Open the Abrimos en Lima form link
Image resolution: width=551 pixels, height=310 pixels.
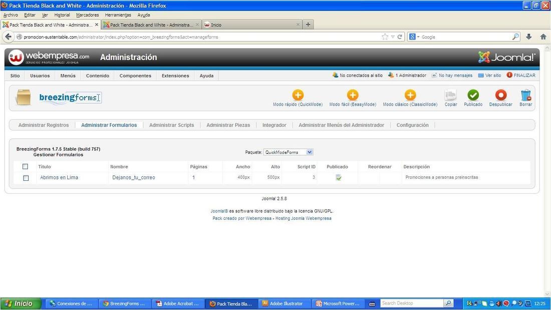coord(59,177)
